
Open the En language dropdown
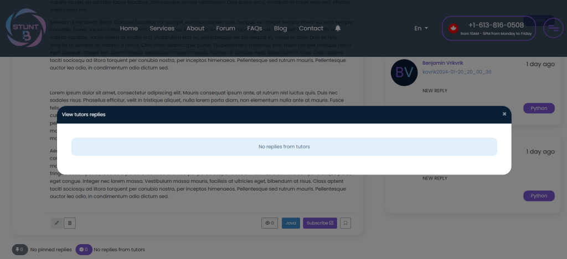tap(421, 28)
